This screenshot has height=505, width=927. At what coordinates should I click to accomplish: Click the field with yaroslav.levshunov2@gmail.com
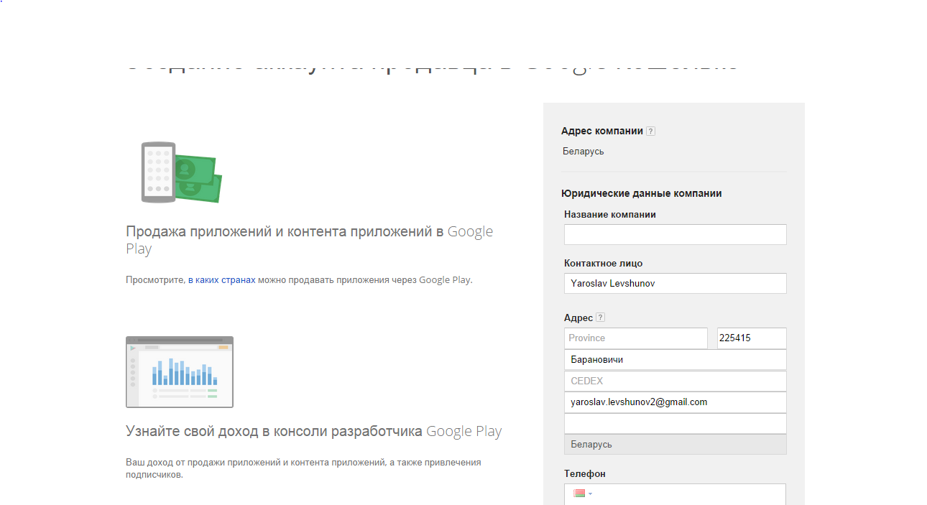[x=675, y=402]
